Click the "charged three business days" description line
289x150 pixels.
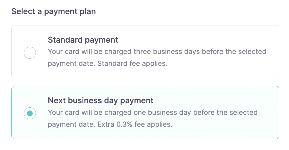tap(157, 52)
